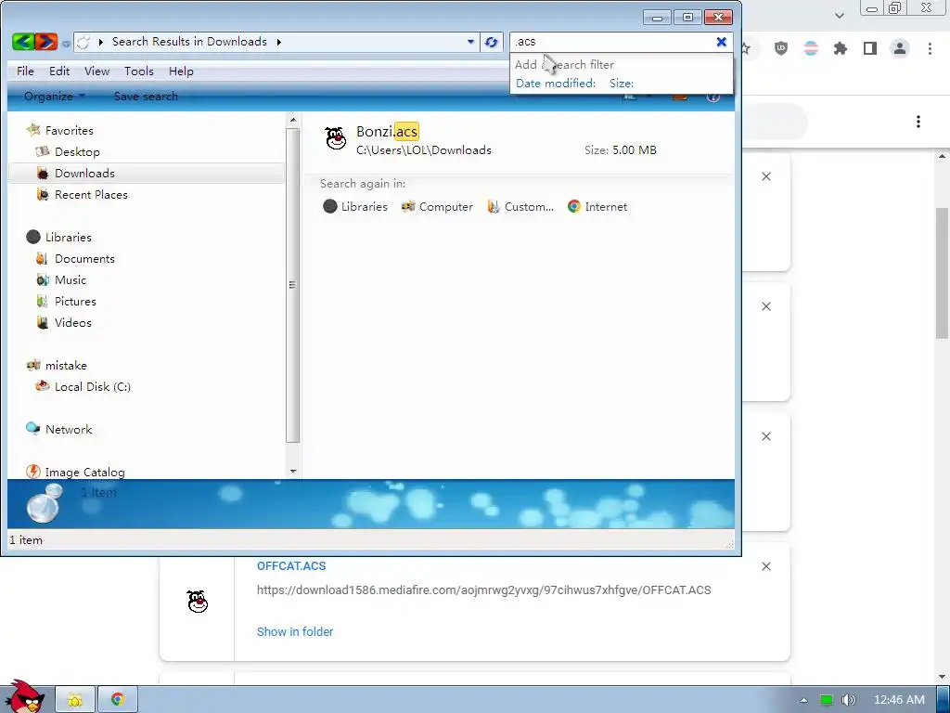Open the Chrome three-dot main menu

click(930, 48)
